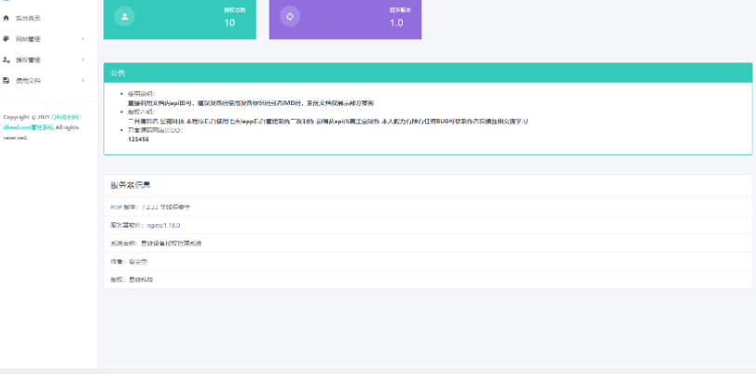Screen dimensions: 756x374
Task: Click the server information panel heading
Action: [131, 185]
